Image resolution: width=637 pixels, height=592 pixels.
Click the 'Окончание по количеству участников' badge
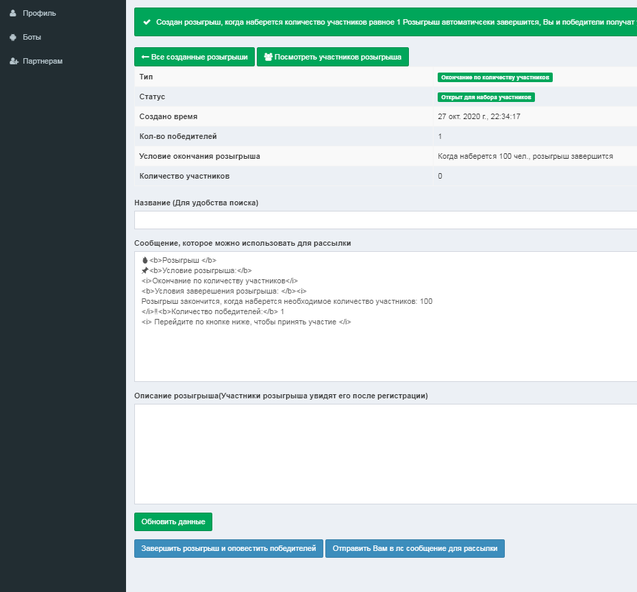coord(495,77)
